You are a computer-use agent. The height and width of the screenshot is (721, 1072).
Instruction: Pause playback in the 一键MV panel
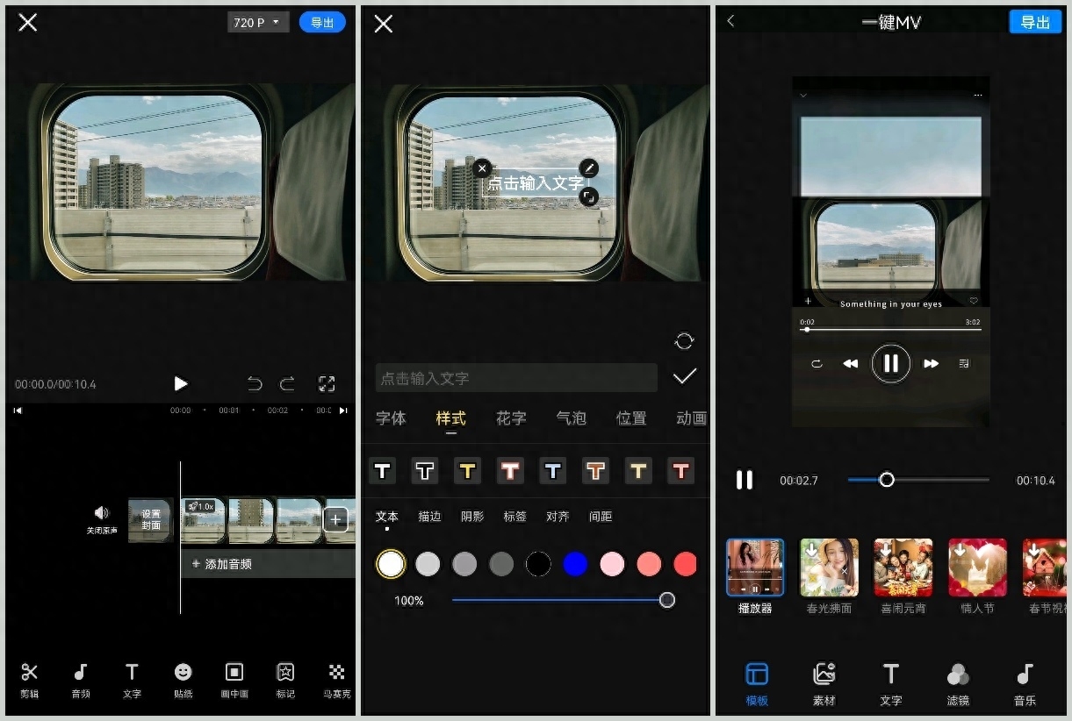[x=744, y=480]
